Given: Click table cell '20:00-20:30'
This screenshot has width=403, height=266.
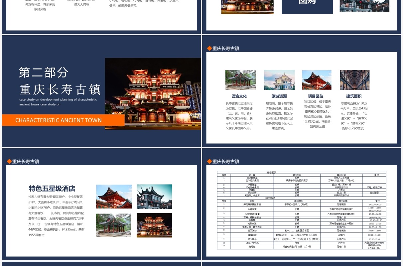Looking at the screenshot, I should point(374,239).
